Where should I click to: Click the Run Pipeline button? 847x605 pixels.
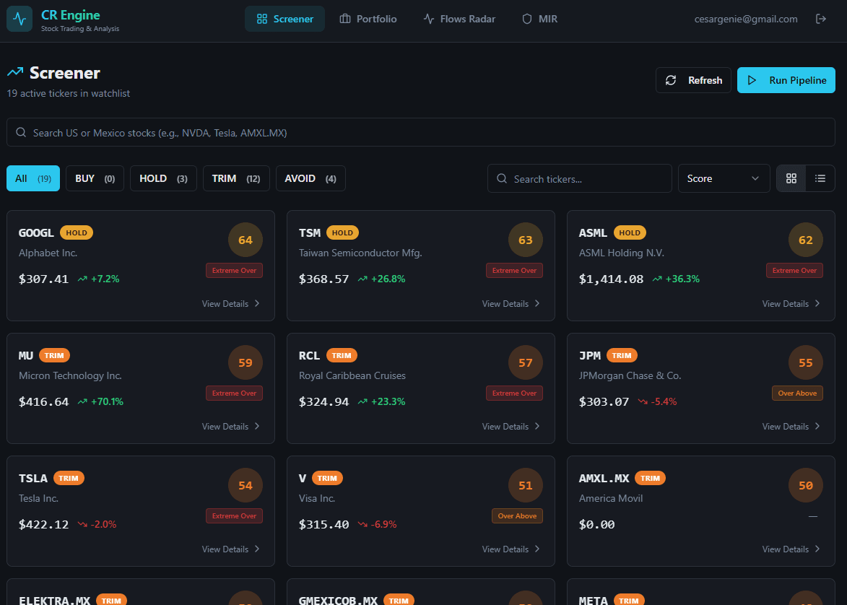pyautogui.click(x=786, y=80)
